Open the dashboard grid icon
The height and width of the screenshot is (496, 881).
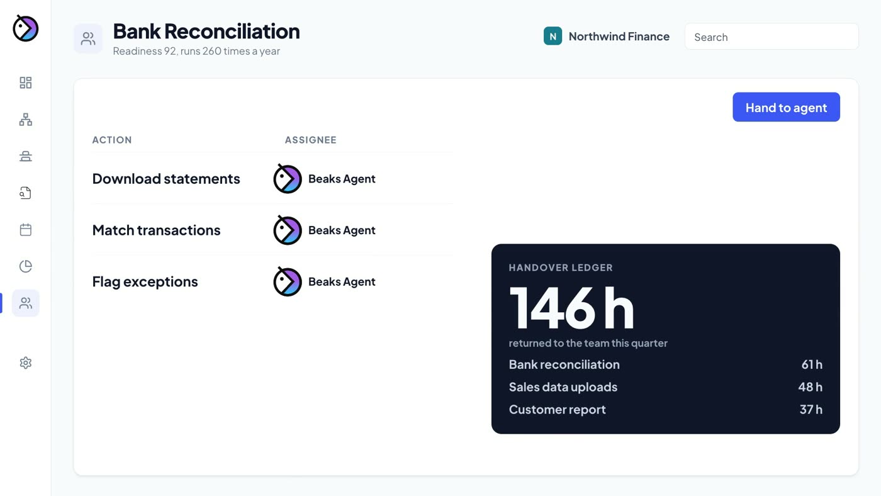[x=26, y=83]
